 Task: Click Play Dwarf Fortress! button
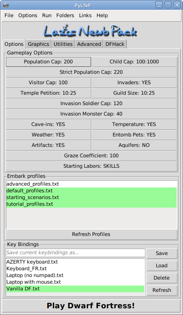[x=91, y=306]
